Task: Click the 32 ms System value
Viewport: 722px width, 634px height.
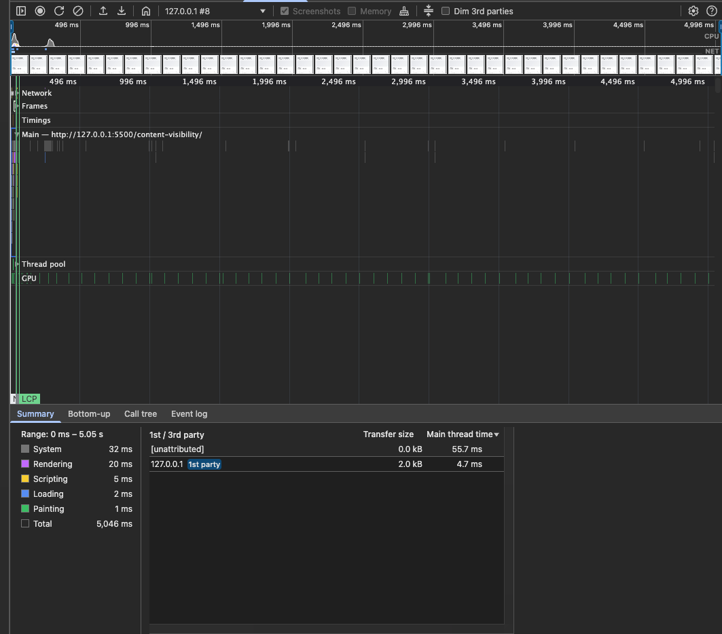Action: click(121, 449)
